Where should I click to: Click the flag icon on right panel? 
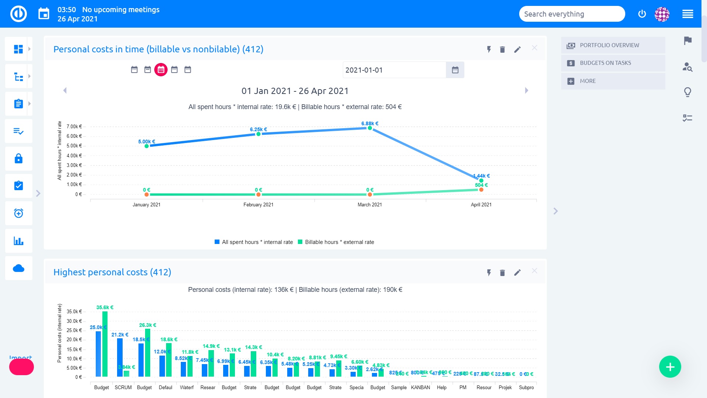687,41
